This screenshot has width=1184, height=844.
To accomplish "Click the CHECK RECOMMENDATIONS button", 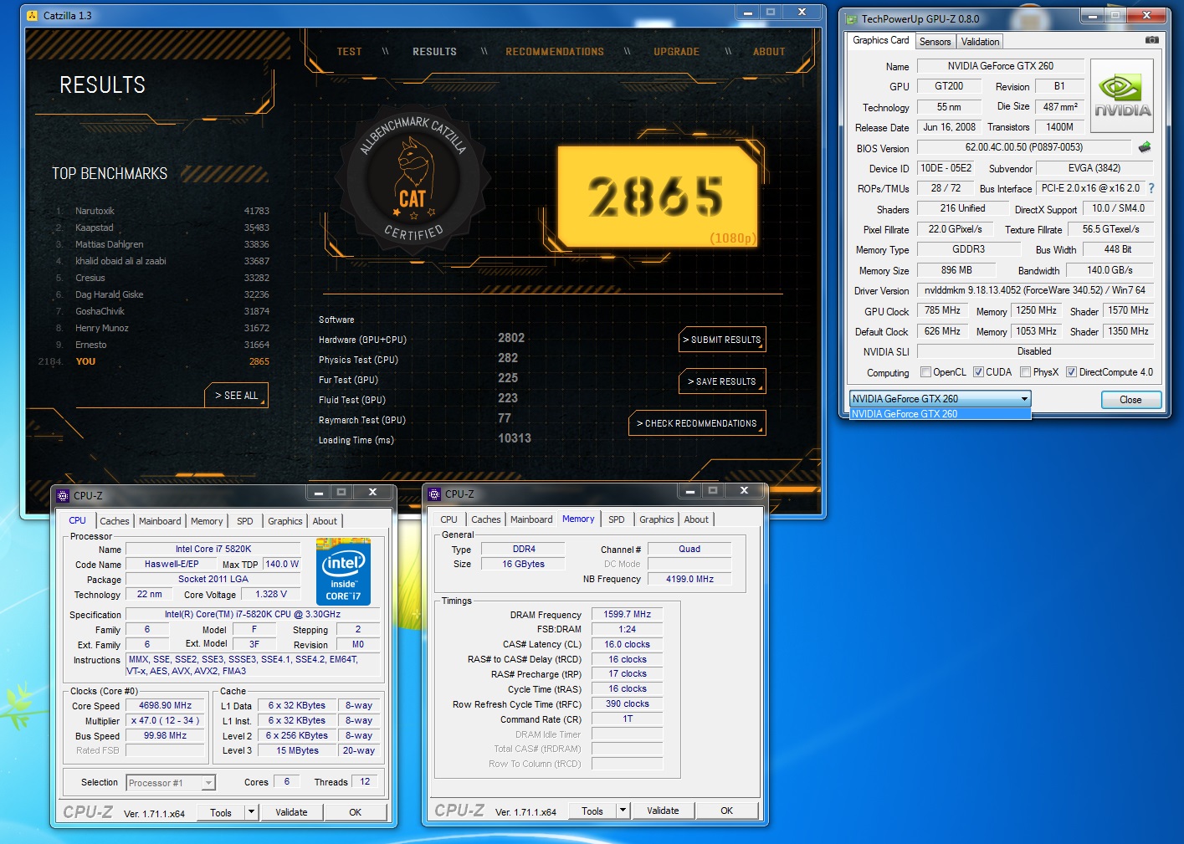I will tap(697, 423).
